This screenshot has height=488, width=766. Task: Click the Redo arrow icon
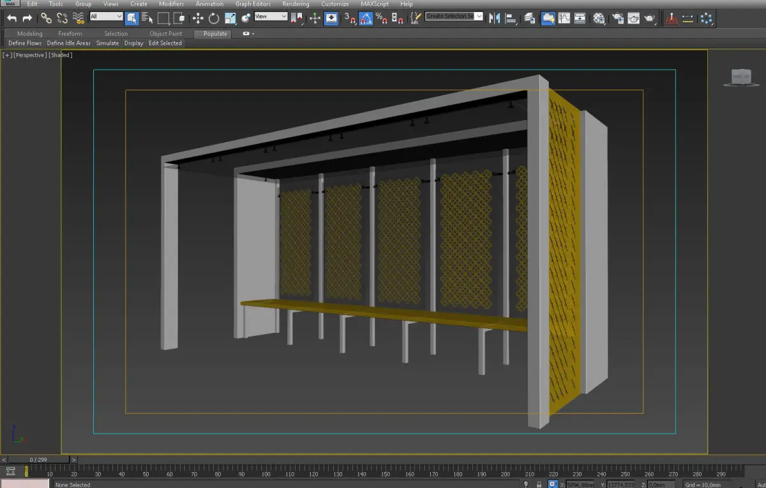pyautogui.click(x=27, y=19)
